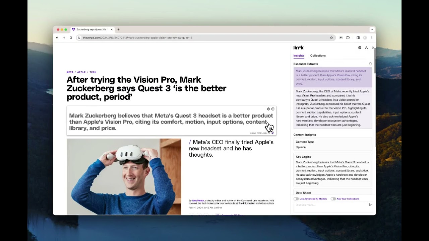Bookmark this page with the star icon
The image size is (429, 241).
click(331, 38)
